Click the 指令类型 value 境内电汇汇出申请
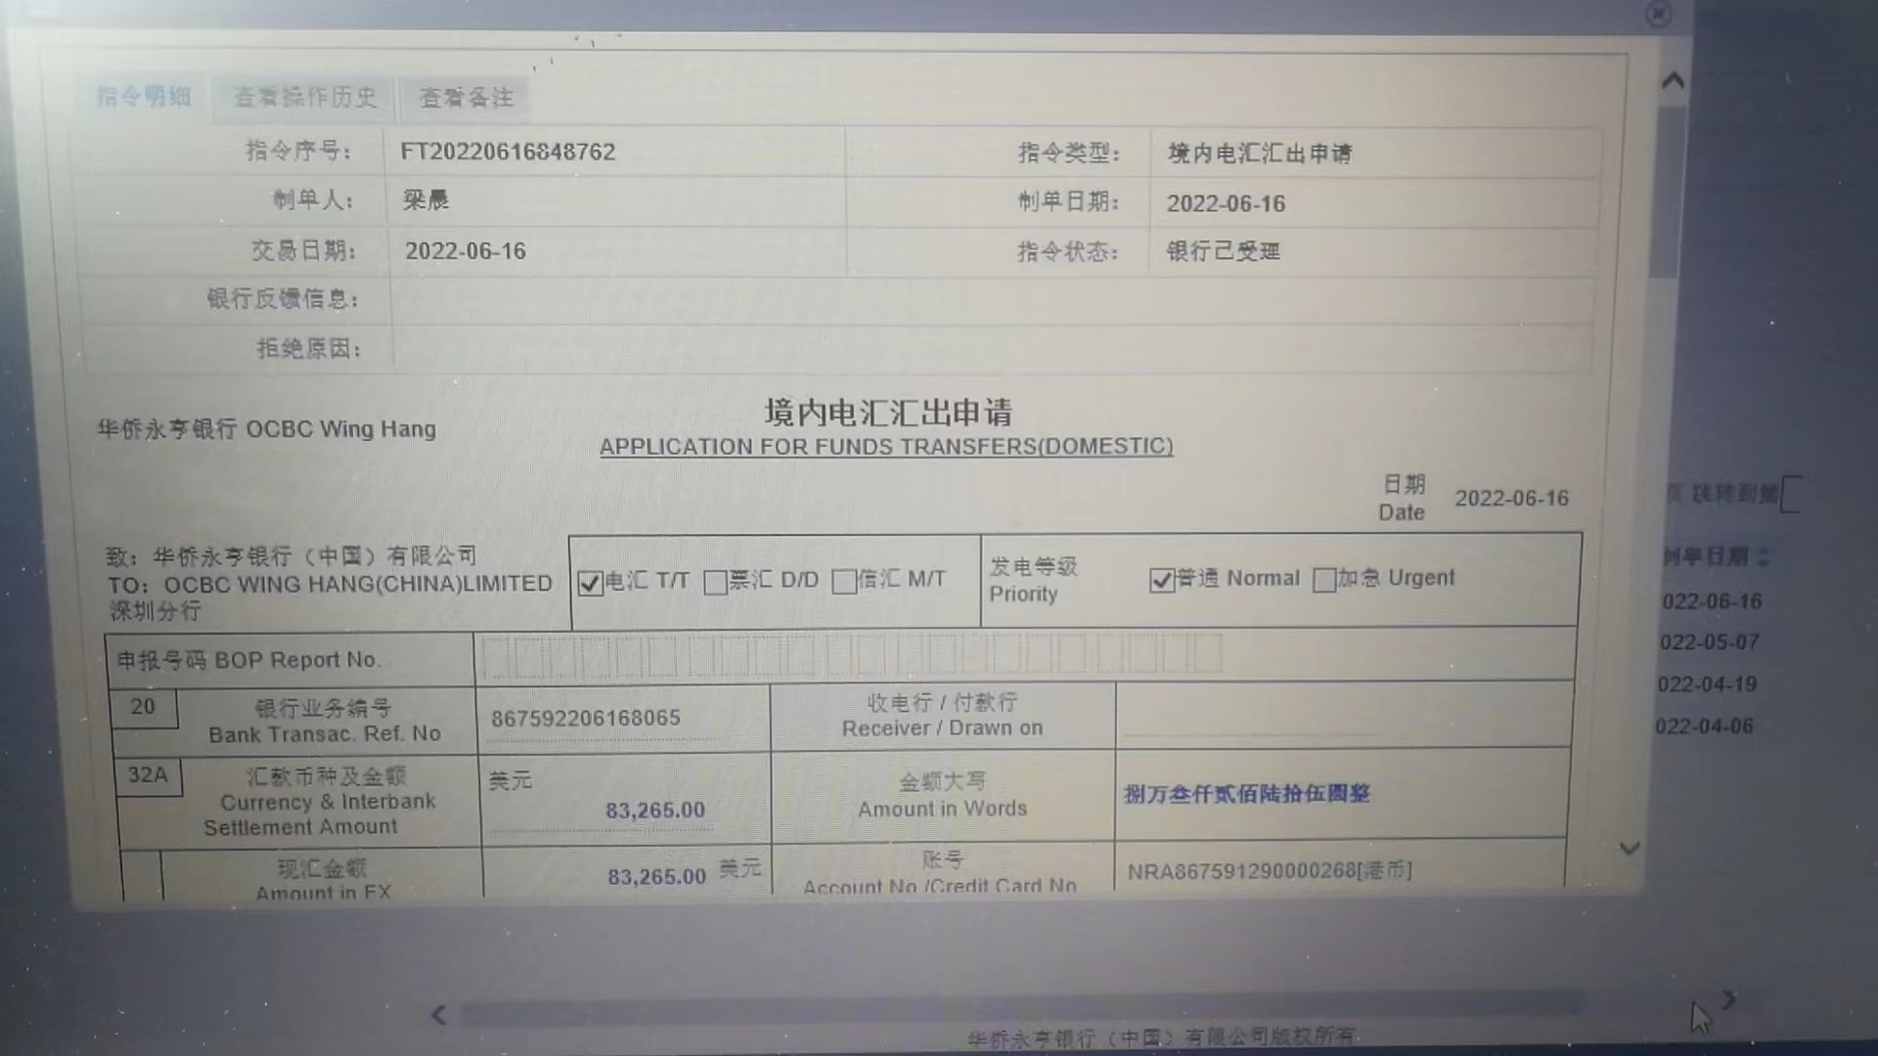Screen dimensions: 1878x1056 pyautogui.click(x=1259, y=154)
